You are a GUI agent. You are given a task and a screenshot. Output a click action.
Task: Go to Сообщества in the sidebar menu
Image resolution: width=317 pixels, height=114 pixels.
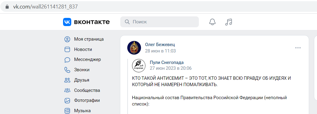[87, 90]
